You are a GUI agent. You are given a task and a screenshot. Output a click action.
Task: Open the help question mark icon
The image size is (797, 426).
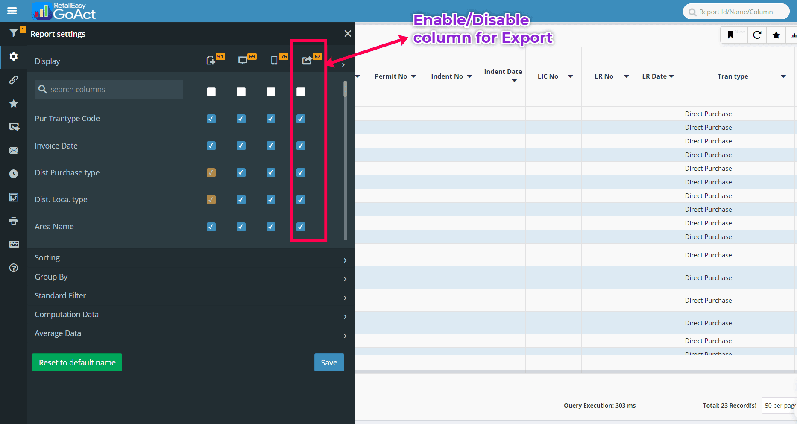point(14,268)
